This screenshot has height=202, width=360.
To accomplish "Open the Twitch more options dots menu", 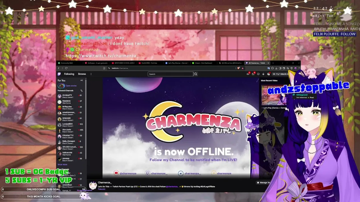I will pyautogui.click(x=91, y=74).
